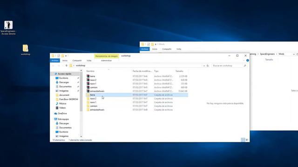Expand path chevron before workshop in address bar

click(x=74, y=65)
